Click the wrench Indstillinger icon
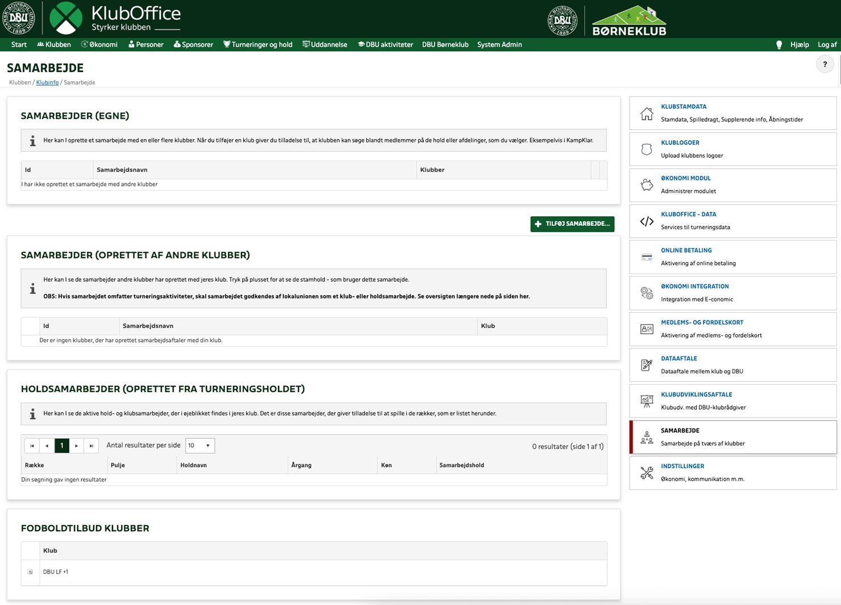The image size is (841, 605). point(647,473)
